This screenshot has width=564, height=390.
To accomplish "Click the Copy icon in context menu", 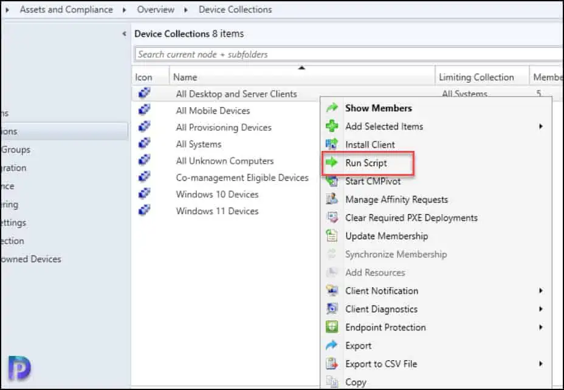I will tap(332, 381).
